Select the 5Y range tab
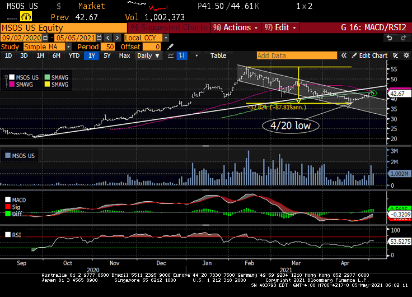Viewport: 412px width, 297px height. click(107, 55)
